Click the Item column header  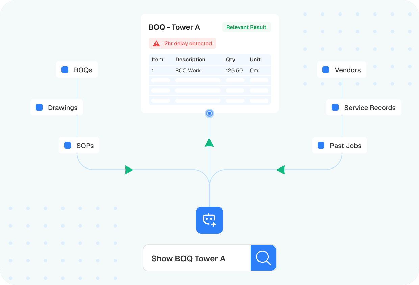coord(157,59)
